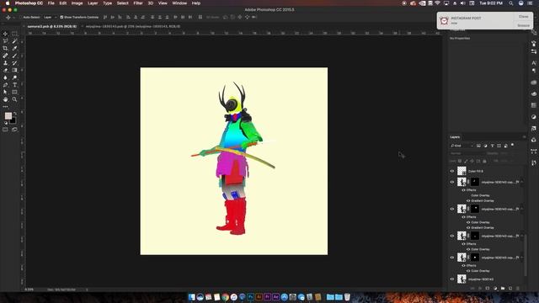This screenshot has width=539, height=303.
Task: Close the Instagram Post notification
Action: point(524,17)
